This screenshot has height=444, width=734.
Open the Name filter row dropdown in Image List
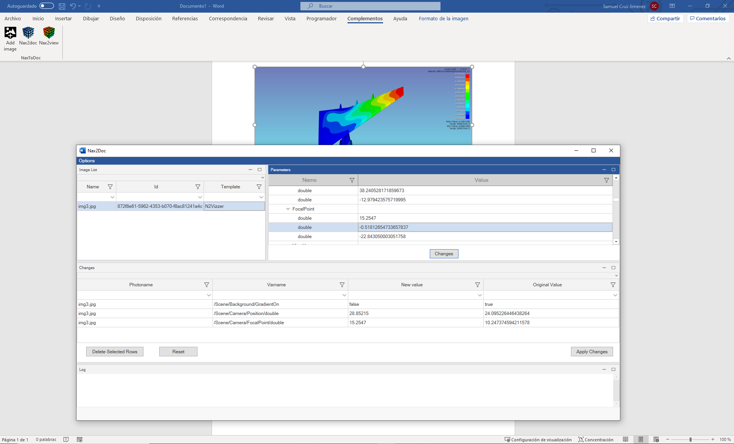tap(113, 197)
